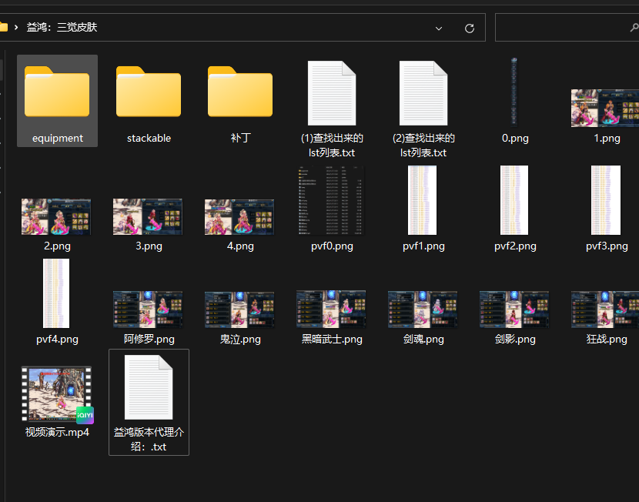Click the 黑暗武士.png file name text
The width and height of the screenshot is (639, 502).
click(332, 340)
